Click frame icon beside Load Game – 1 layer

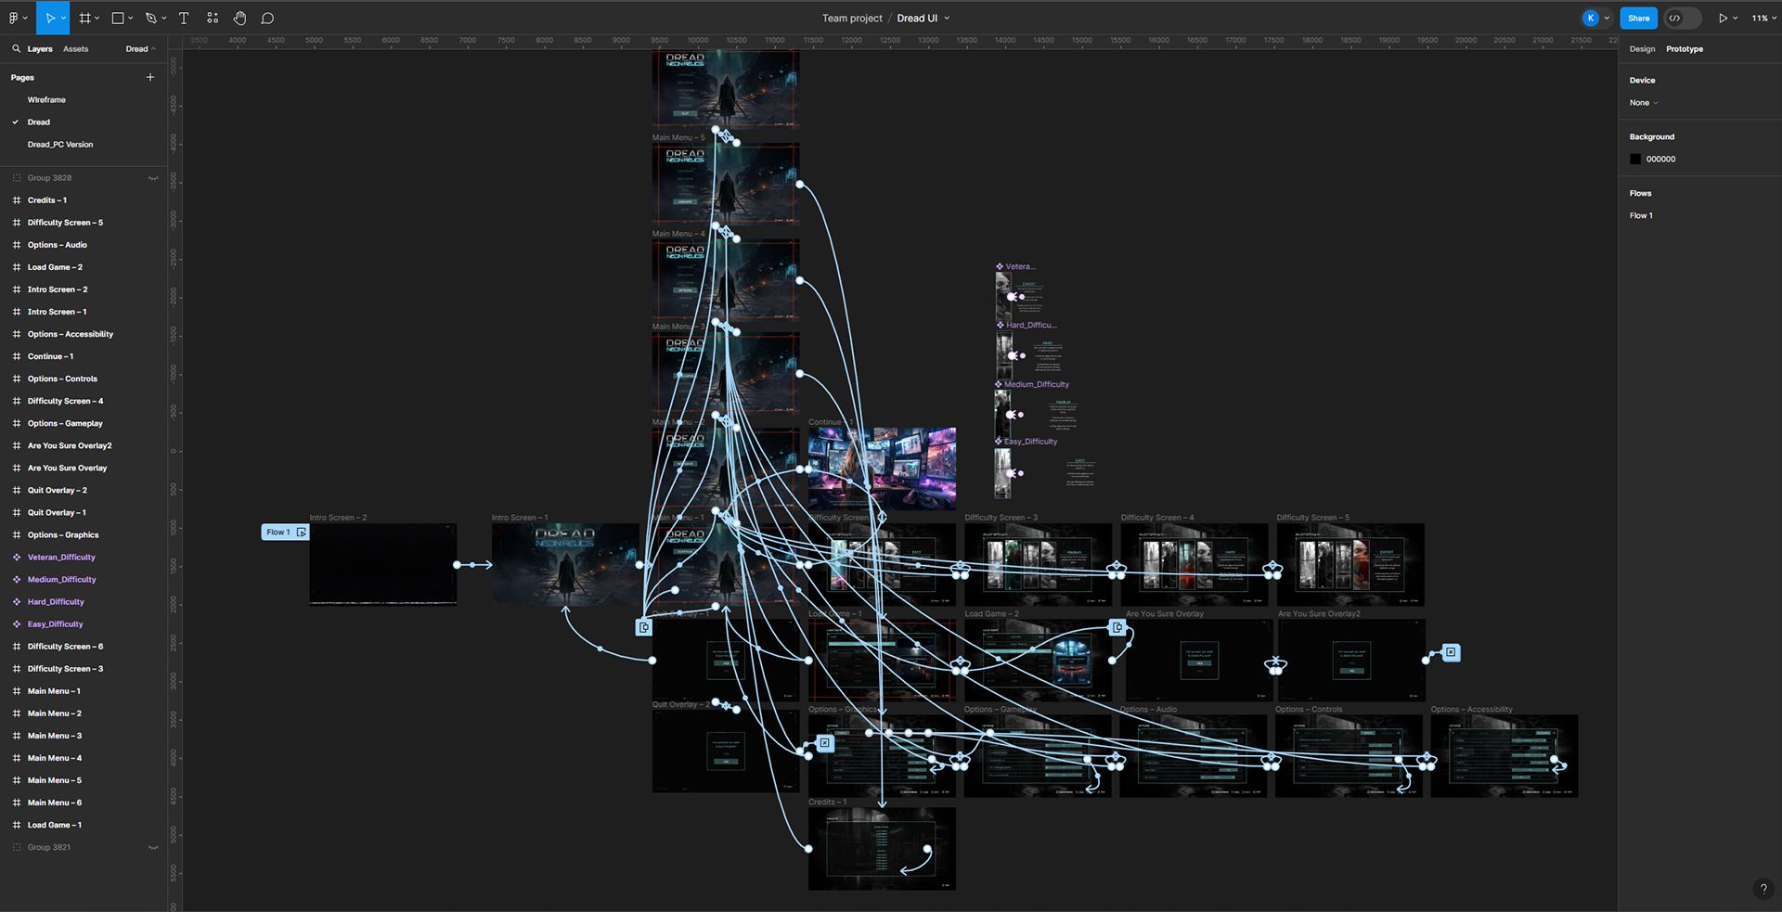click(16, 825)
